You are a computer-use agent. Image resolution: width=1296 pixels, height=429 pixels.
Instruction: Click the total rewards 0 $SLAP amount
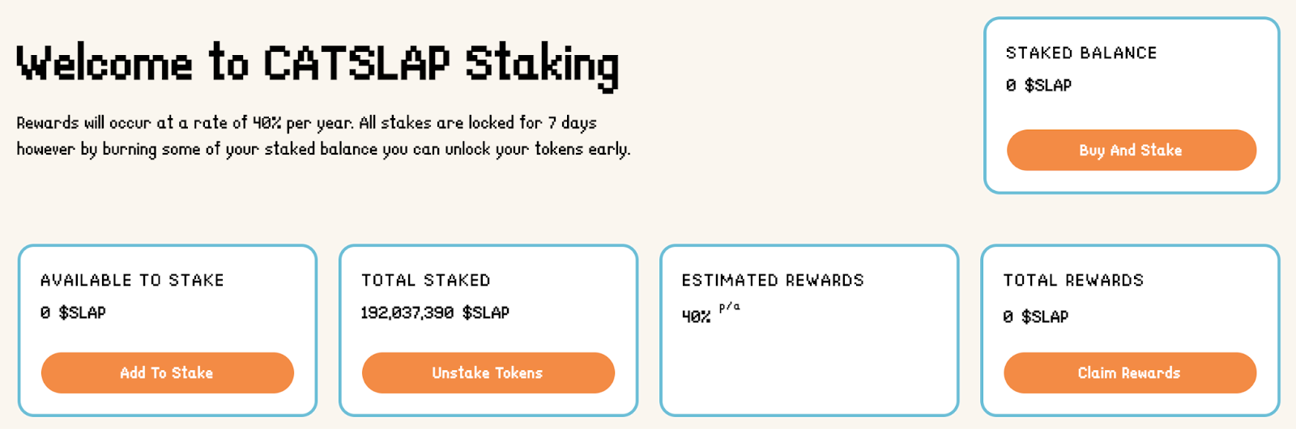(x=1035, y=316)
